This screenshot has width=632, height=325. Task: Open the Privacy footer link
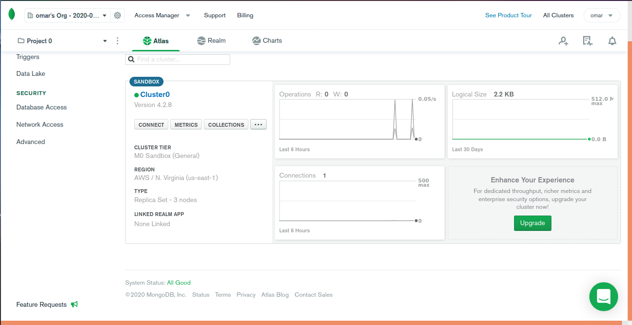(246, 295)
